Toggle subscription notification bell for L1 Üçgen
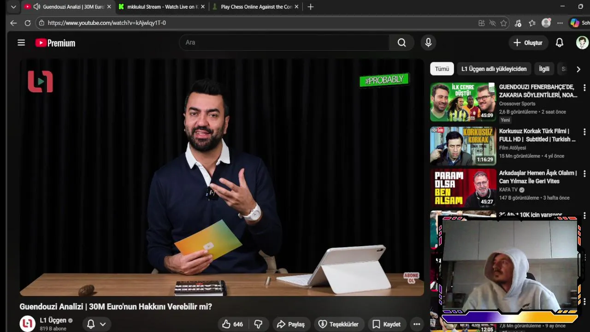The height and width of the screenshot is (332, 590). 91,324
